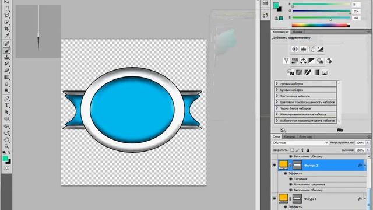Select the Quick Selection tool
373x210 pixels.
point(6,22)
